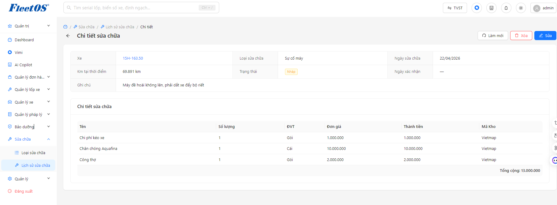Click 10.000.000 unit price cell
Image resolution: width=557 pixels, height=205 pixels.
tap(336, 149)
